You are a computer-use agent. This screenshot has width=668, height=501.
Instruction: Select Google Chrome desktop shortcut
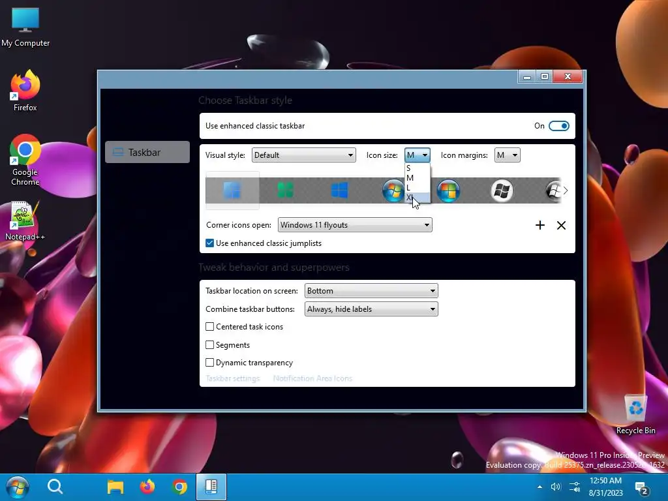[x=25, y=160]
